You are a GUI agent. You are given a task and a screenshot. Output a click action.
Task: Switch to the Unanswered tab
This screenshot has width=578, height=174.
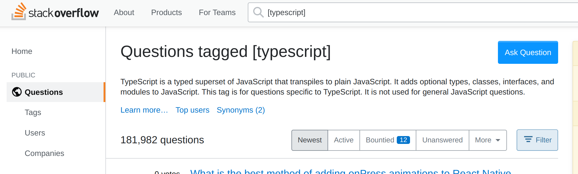(x=443, y=140)
